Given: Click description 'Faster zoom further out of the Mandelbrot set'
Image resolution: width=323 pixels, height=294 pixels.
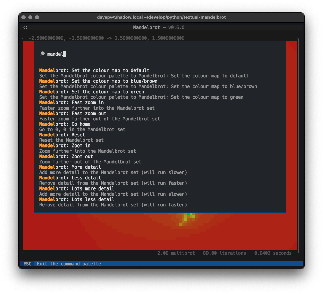Looking at the screenshot, I should (x=99, y=119).
